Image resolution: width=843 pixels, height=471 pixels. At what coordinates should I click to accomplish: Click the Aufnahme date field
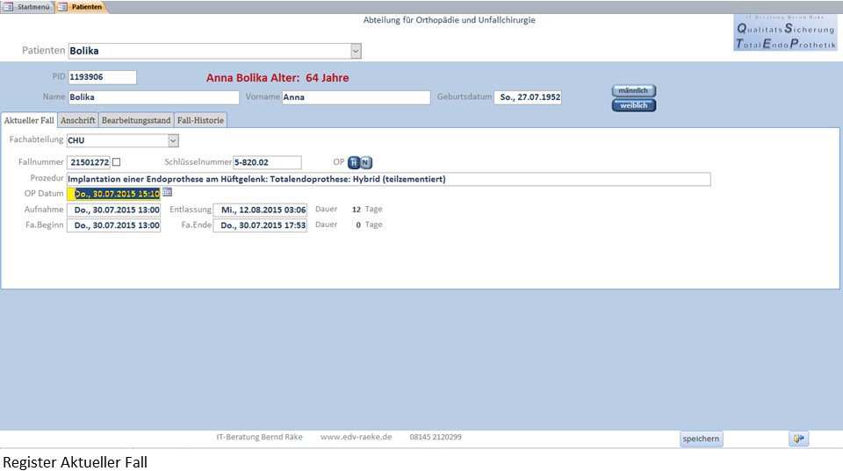113,210
